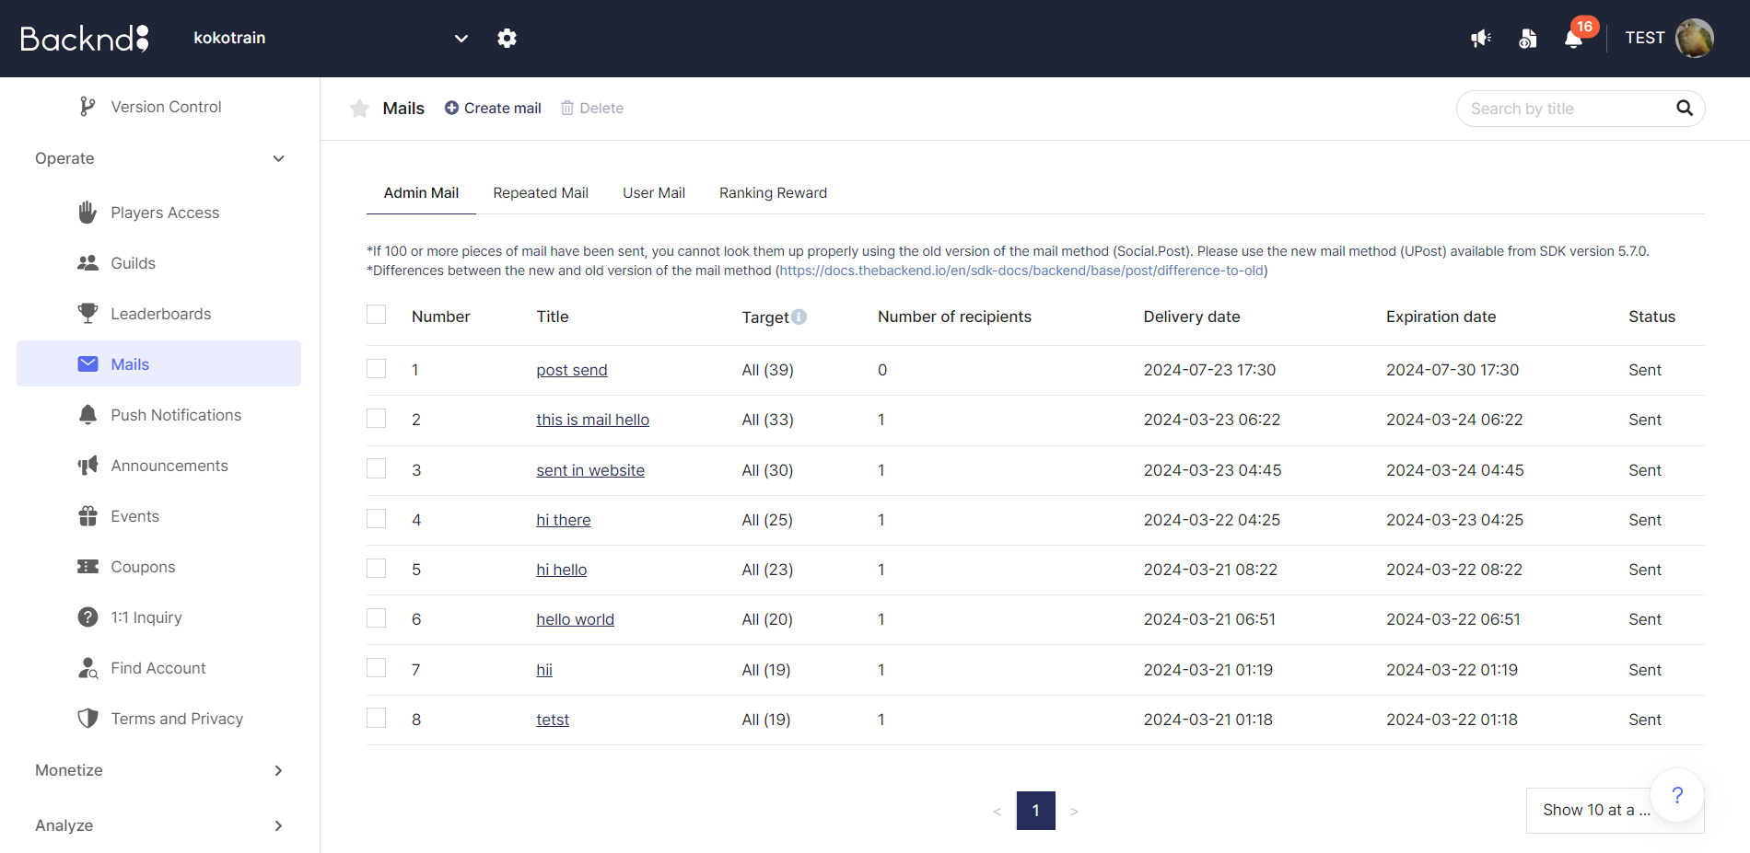This screenshot has width=1750, height=853.
Task: Switch to User Mail tab
Action: [x=654, y=192]
